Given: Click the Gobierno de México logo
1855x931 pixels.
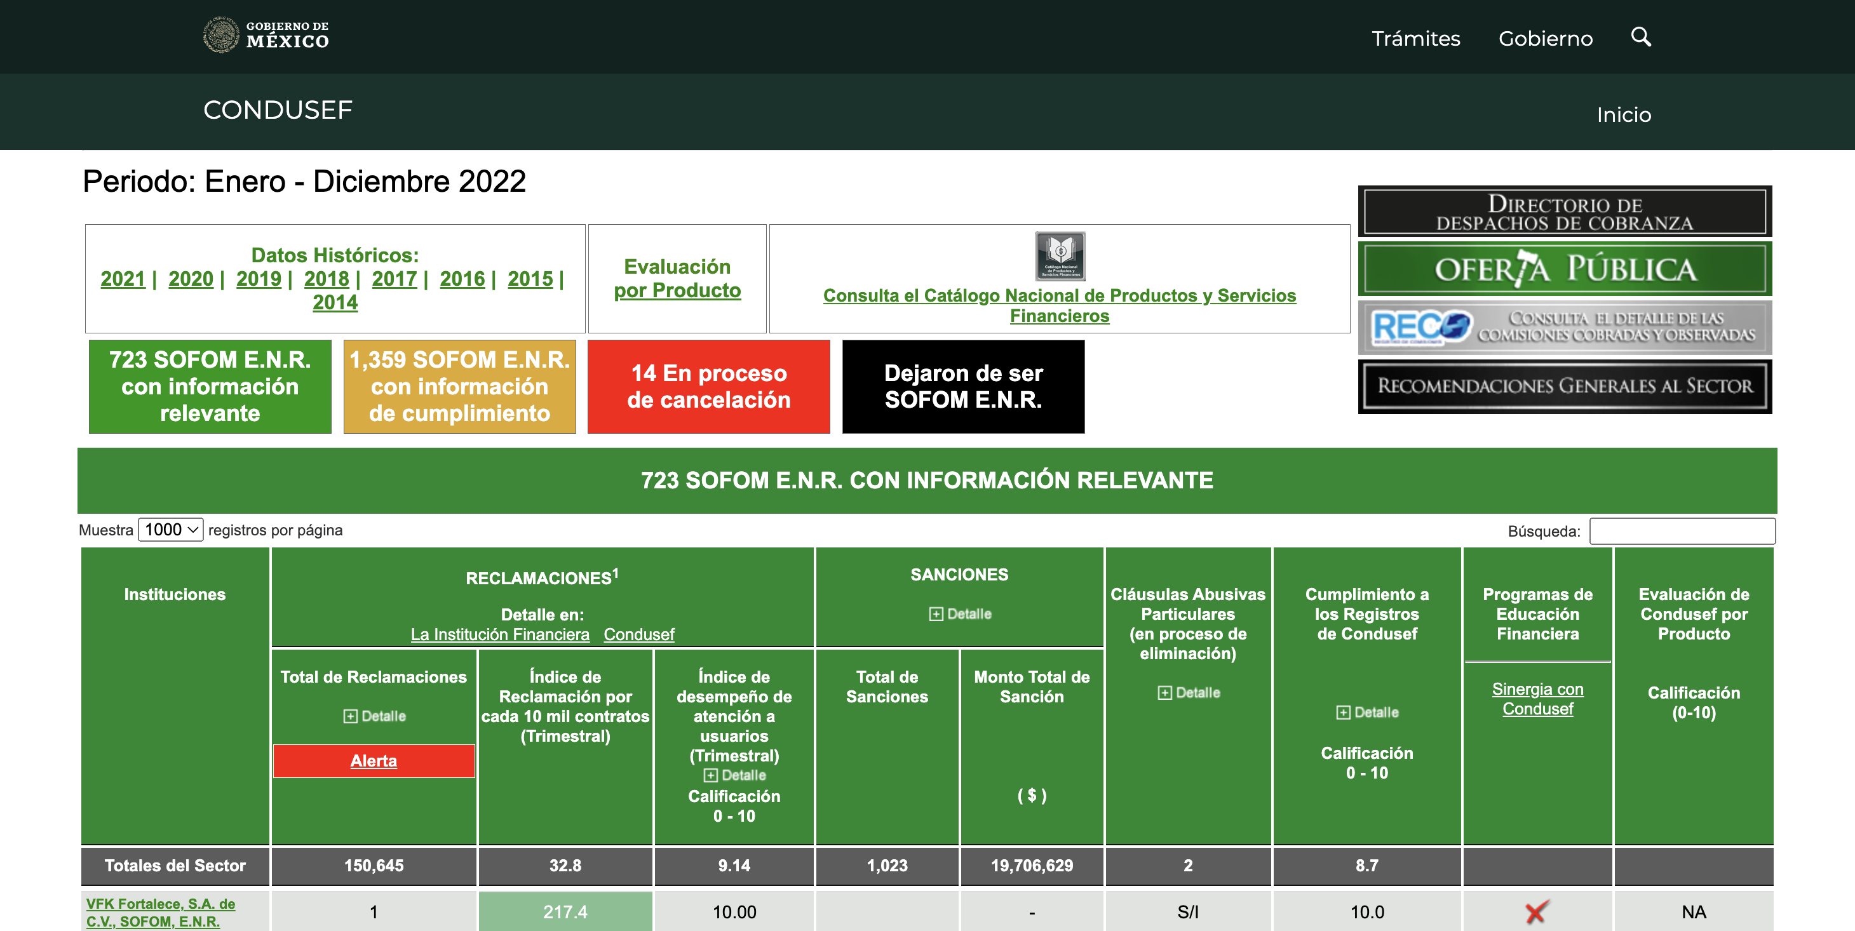Looking at the screenshot, I should [266, 36].
